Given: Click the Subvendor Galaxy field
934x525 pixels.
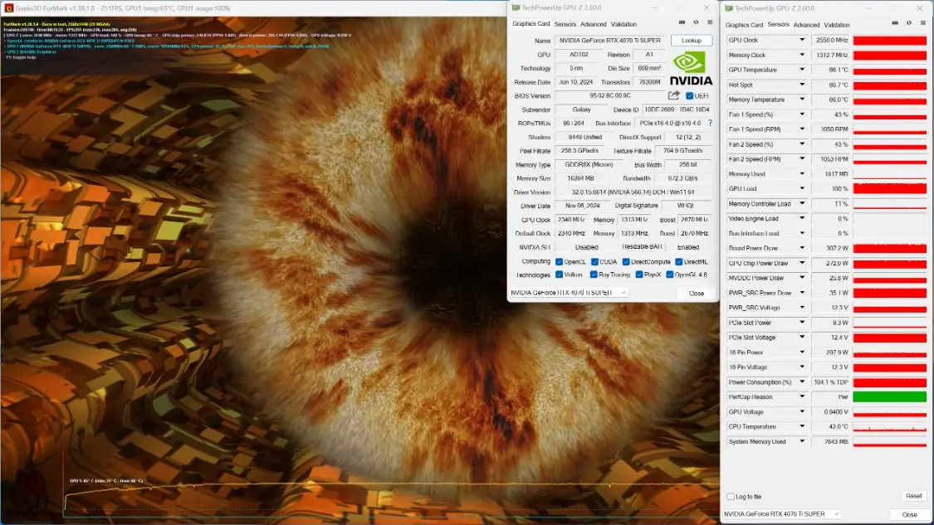Looking at the screenshot, I should click(581, 109).
